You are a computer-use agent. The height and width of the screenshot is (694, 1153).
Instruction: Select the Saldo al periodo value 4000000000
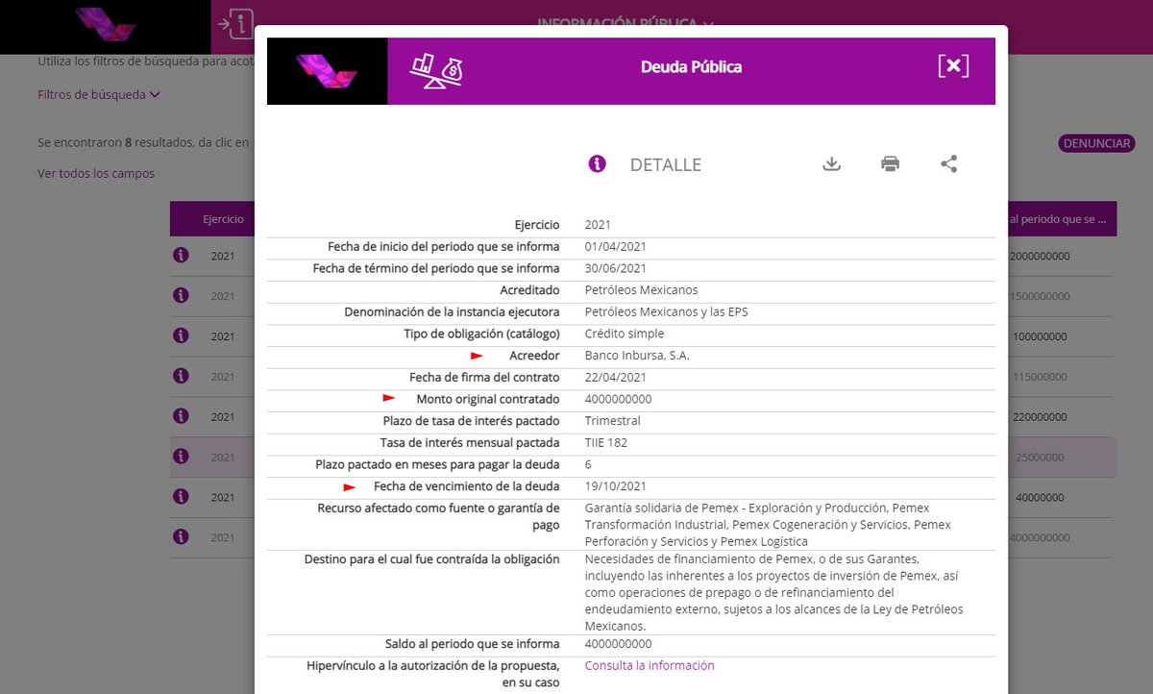pyautogui.click(x=618, y=644)
